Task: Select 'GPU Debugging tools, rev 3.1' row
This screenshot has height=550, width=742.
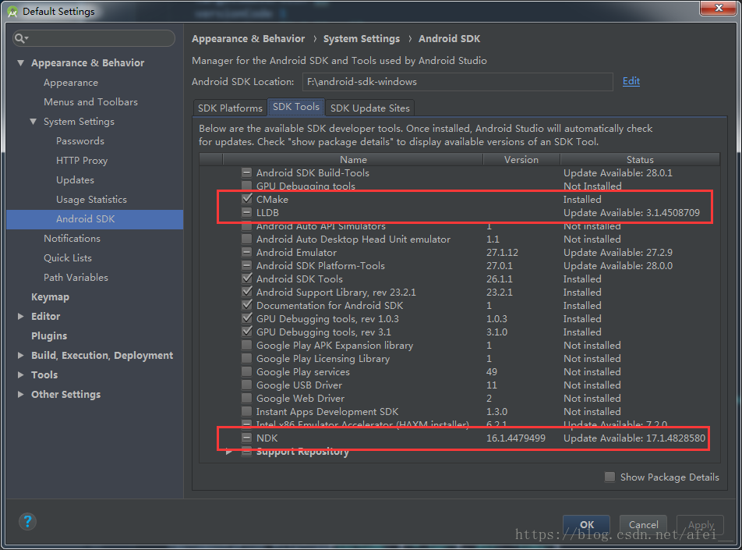Action: pyautogui.click(x=460, y=332)
